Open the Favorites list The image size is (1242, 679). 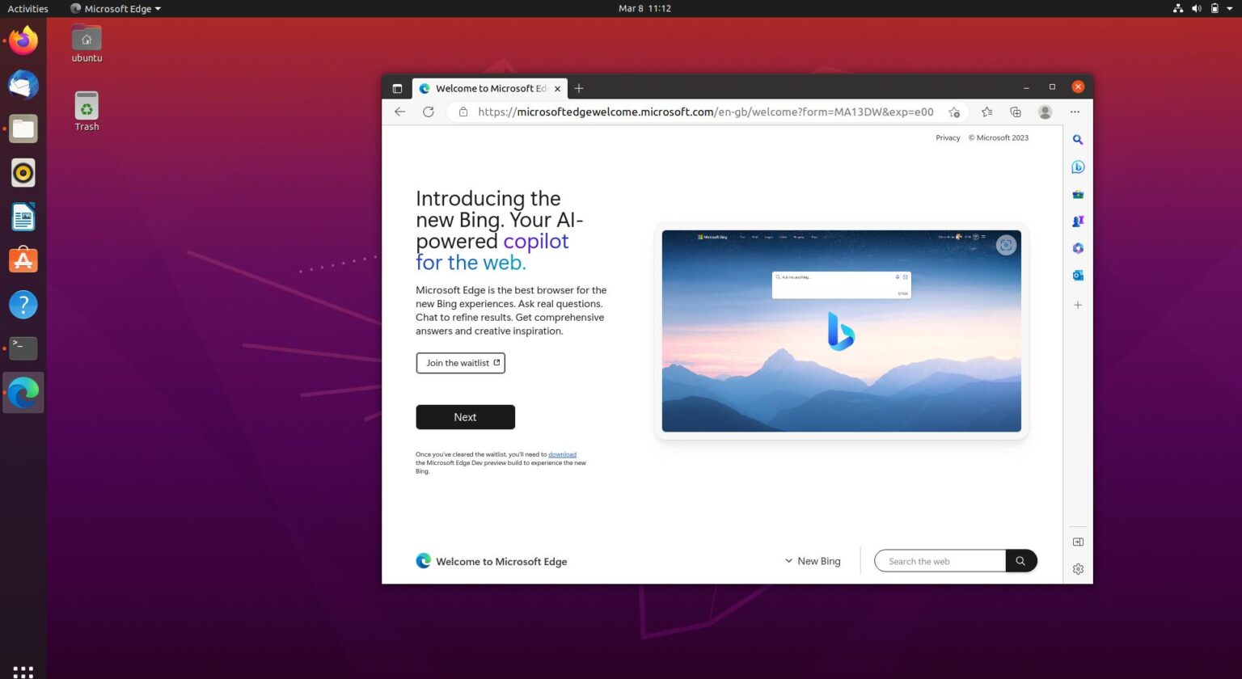pyautogui.click(x=986, y=112)
